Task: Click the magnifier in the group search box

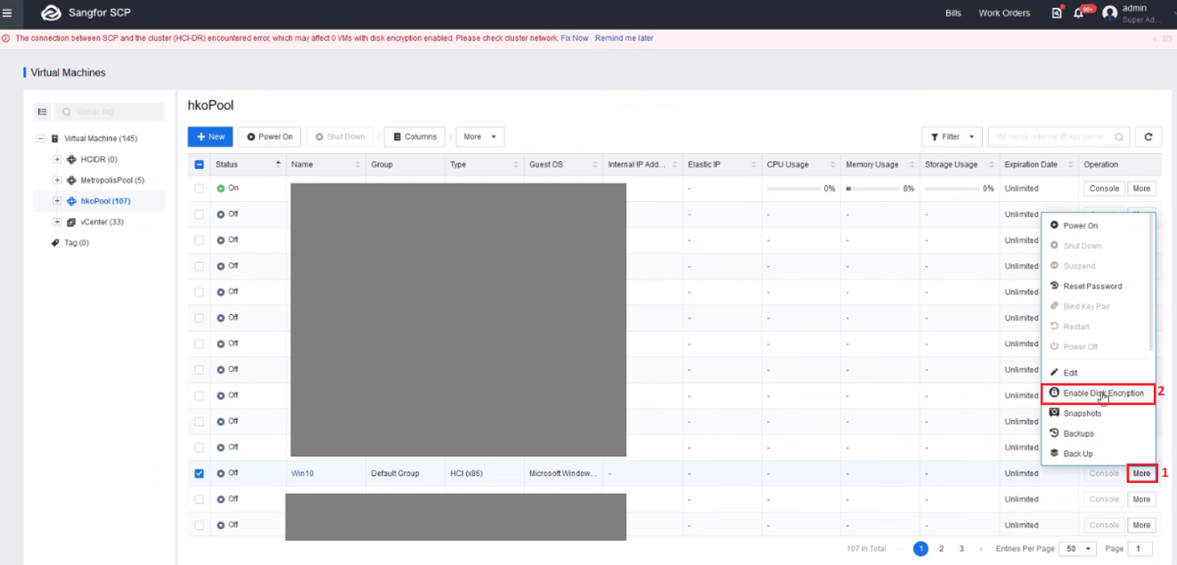Action: click(x=67, y=112)
